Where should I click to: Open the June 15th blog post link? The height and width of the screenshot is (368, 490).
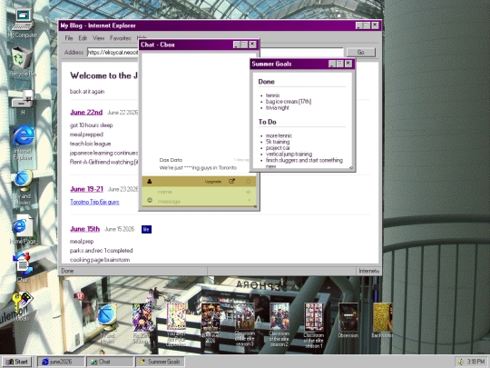(85, 229)
